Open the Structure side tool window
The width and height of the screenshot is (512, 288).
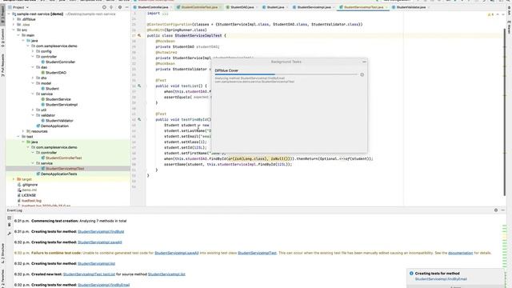tap(2, 254)
